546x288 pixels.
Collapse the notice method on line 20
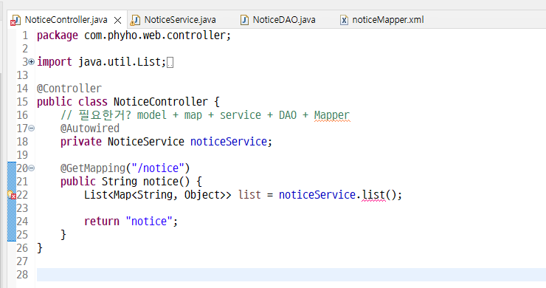point(31,168)
